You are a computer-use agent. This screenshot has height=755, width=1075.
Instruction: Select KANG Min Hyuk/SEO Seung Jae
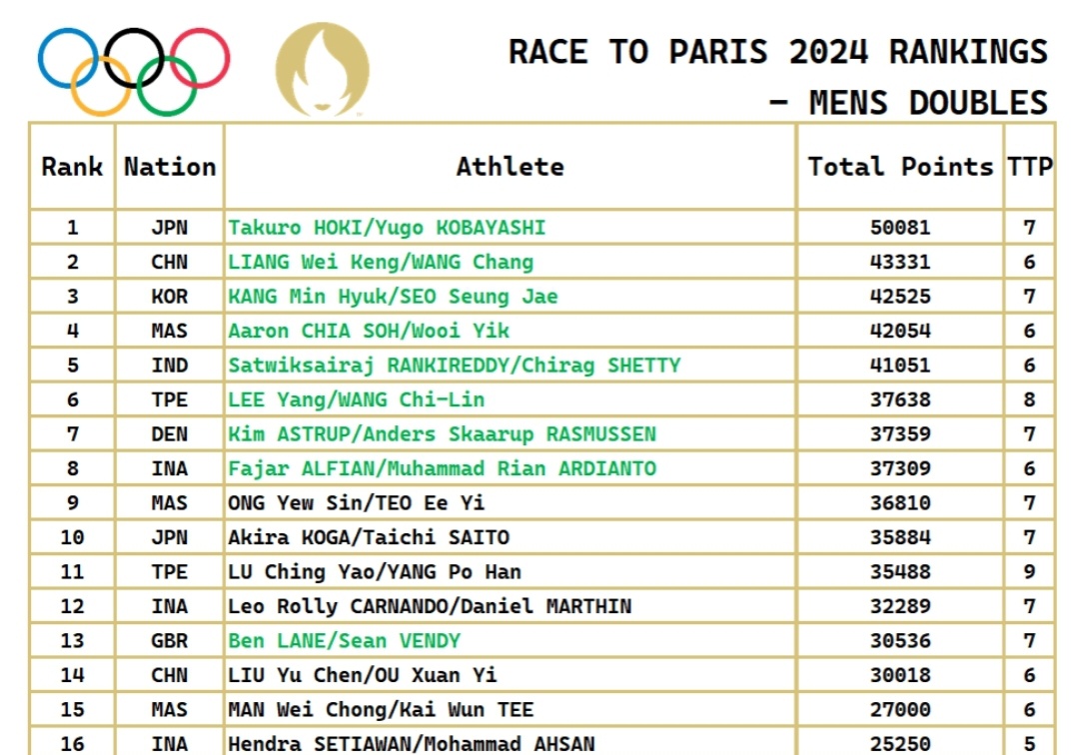click(393, 296)
